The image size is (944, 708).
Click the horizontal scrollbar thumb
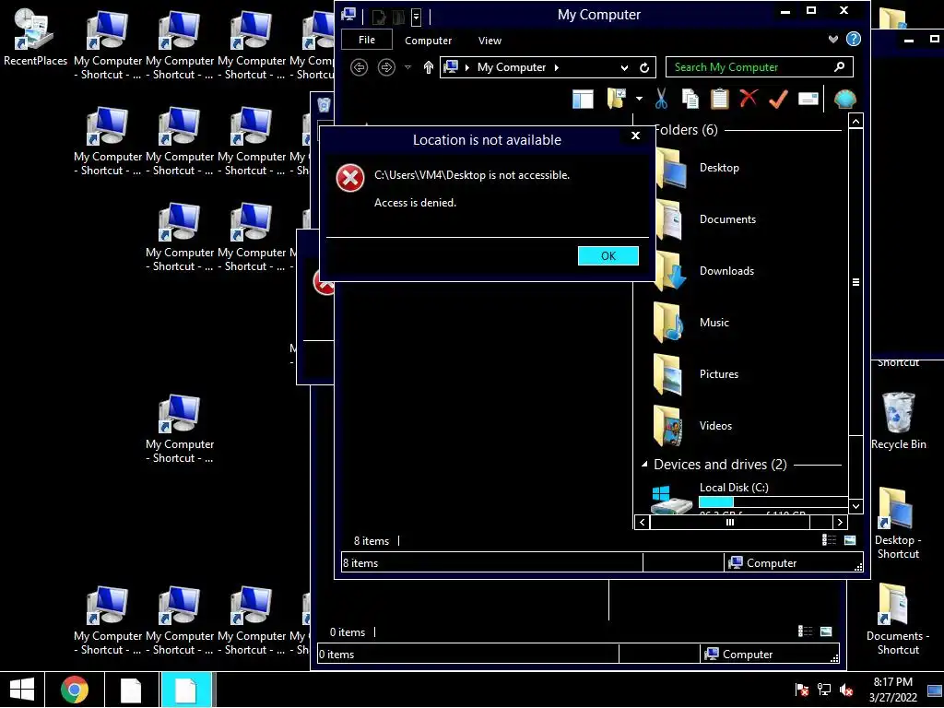point(730,522)
